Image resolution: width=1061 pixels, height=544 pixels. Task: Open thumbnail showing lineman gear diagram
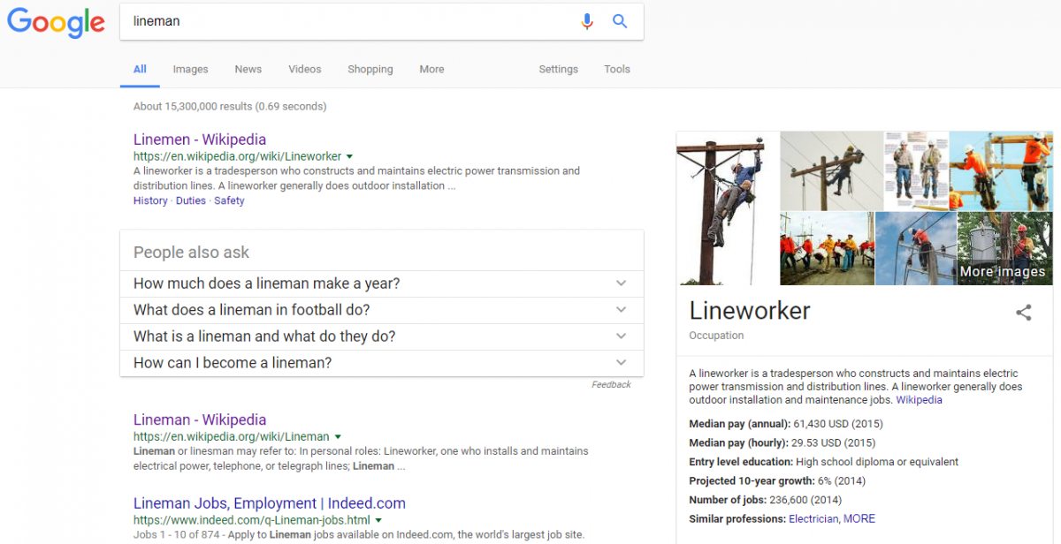tap(916, 170)
